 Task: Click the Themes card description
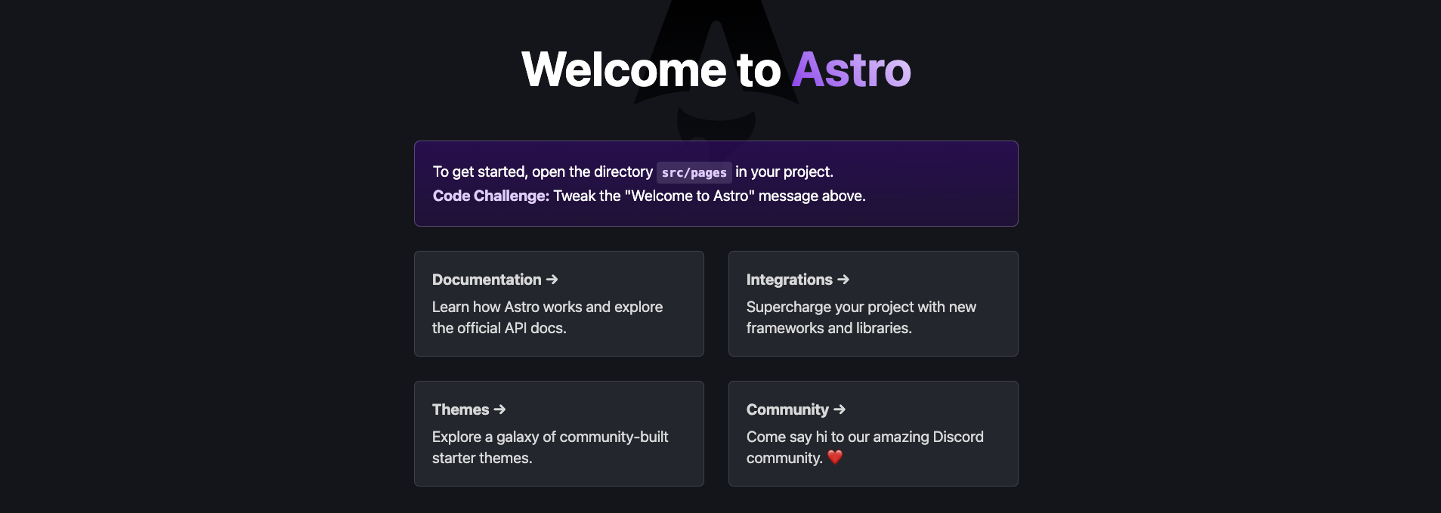click(x=549, y=447)
